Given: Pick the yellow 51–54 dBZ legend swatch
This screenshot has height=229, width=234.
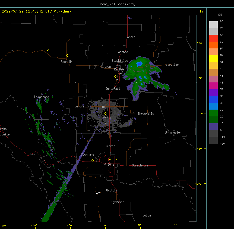Looking at the screenshot, I should [x=213, y=58].
